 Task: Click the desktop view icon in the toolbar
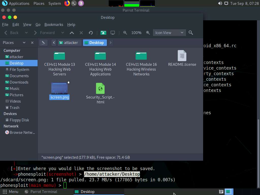click(x=112, y=32)
